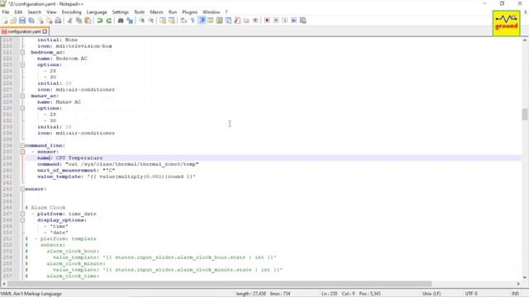The height and width of the screenshot is (297, 529).
Task: Collapse the manav_ac block fold marker
Action: coord(22,96)
